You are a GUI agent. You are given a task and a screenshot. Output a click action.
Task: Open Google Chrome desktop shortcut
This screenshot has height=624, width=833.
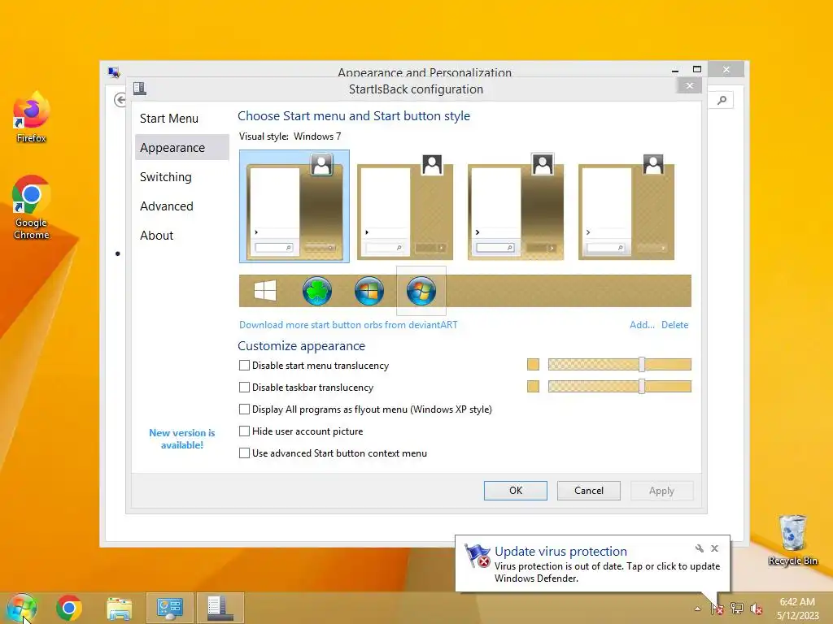(32, 207)
